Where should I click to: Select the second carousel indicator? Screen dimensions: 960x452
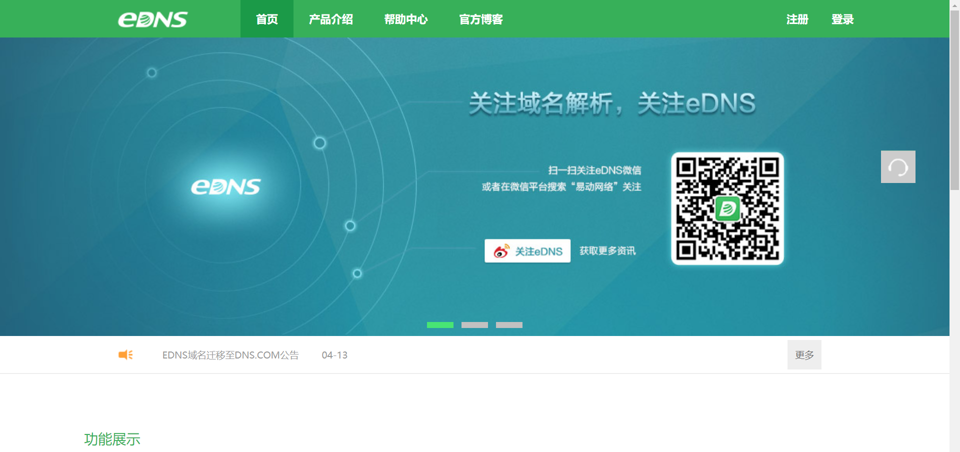474,325
